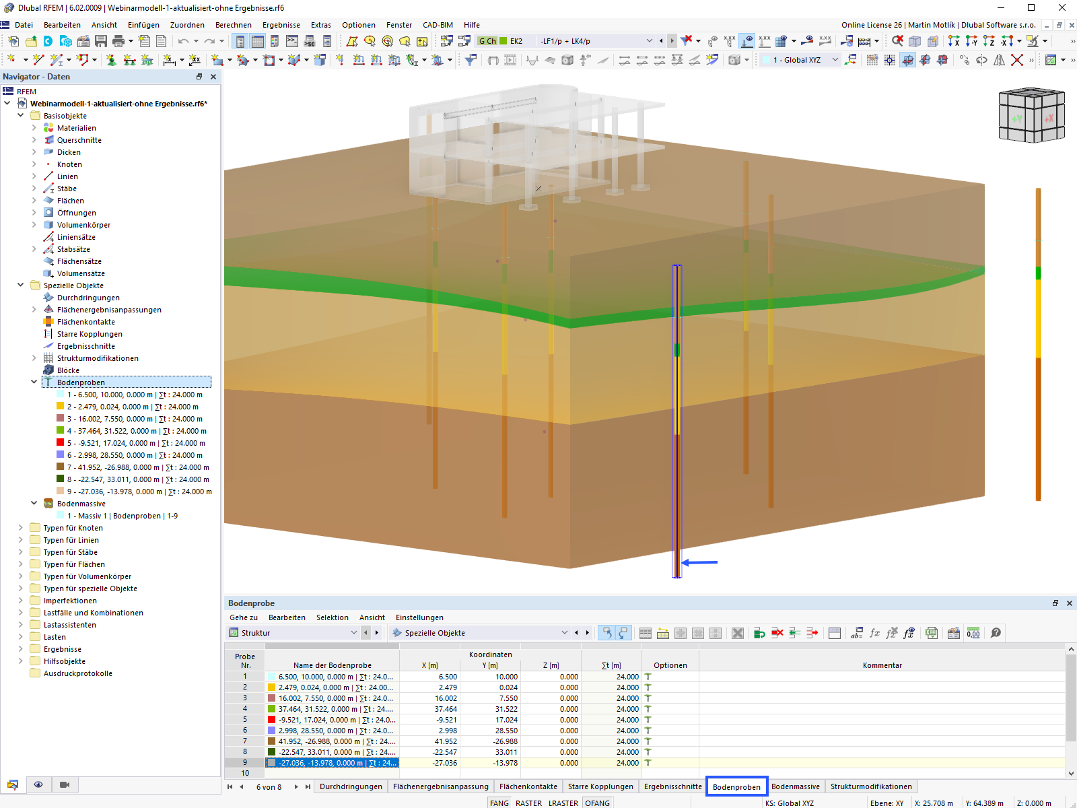The width and height of the screenshot is (1077, 808).
Task: Click the help speech bubble icon in table toolbar
Action: tap(996, 633)
